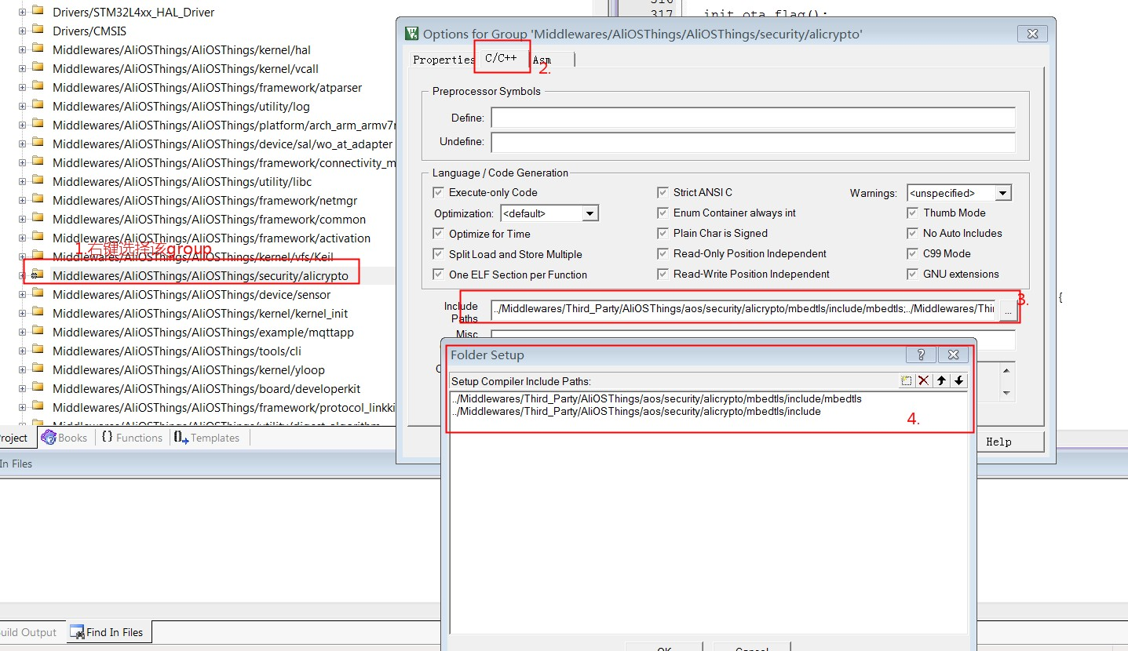Switch to the Build Output tab
Screen dimensions: 1128x651
tap(28, 632)
